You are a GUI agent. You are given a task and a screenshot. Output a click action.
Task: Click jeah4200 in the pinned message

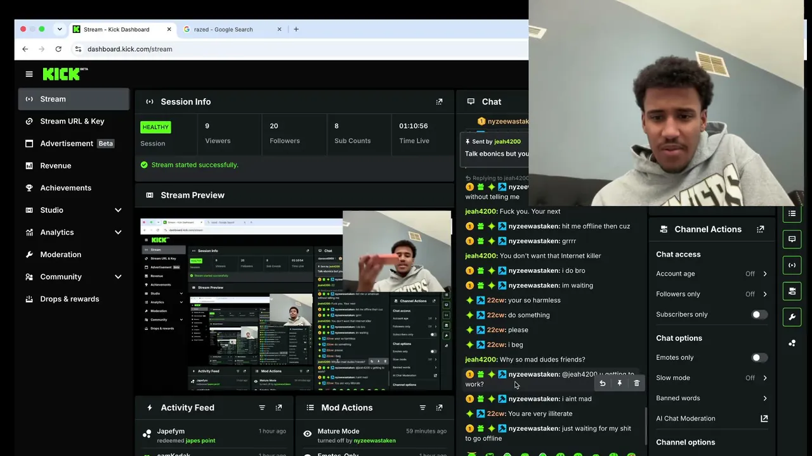[x=507, y=142]
